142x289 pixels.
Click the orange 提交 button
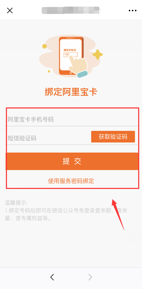tap(72, 161)
